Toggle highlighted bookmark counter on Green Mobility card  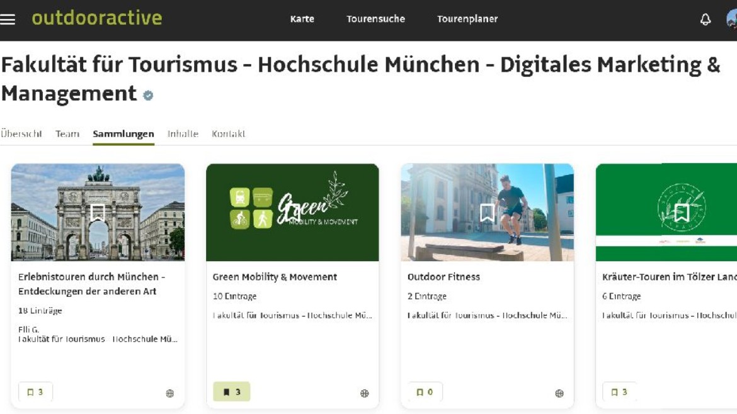(232, 392)
